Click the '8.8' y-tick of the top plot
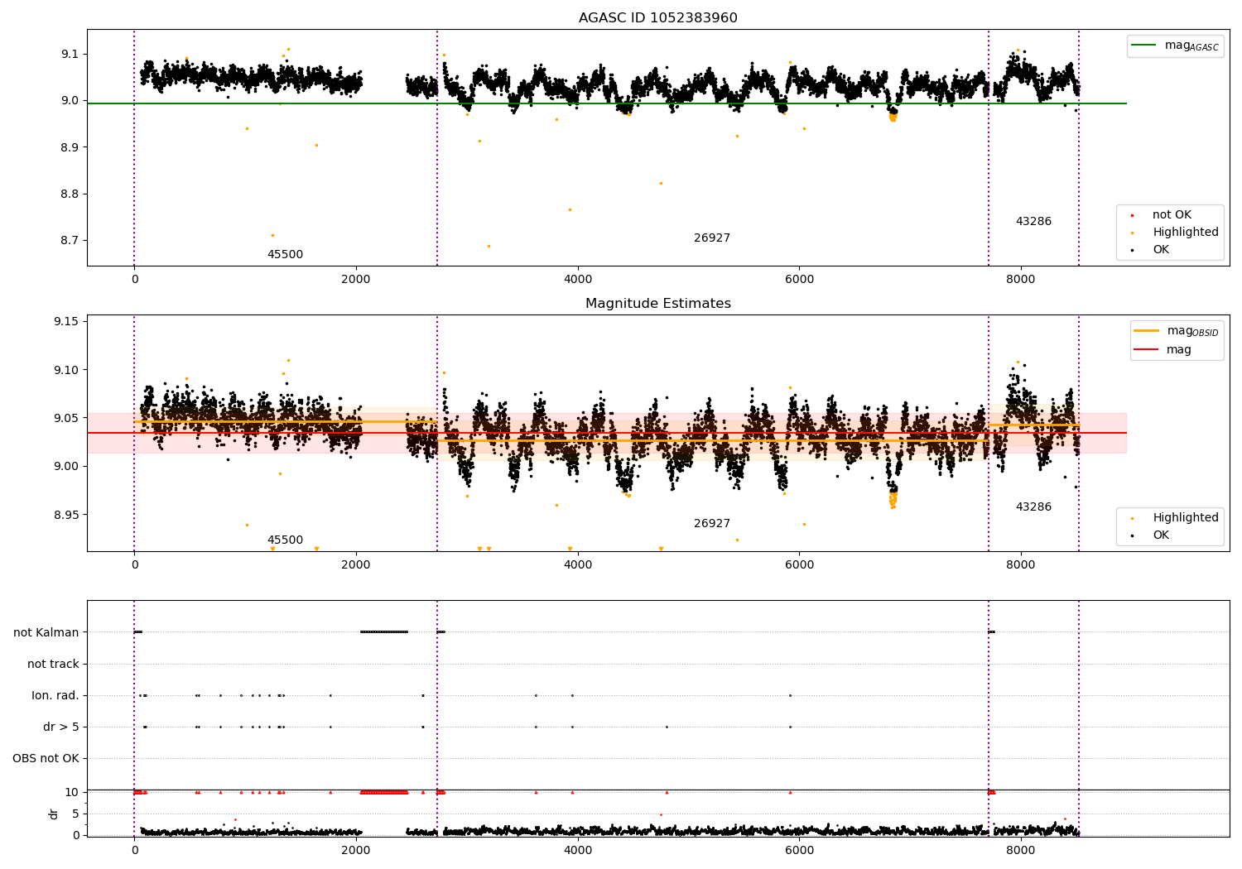Image resolution: width=1242 pixels, height=869 pixels. (x=70, y=194)
